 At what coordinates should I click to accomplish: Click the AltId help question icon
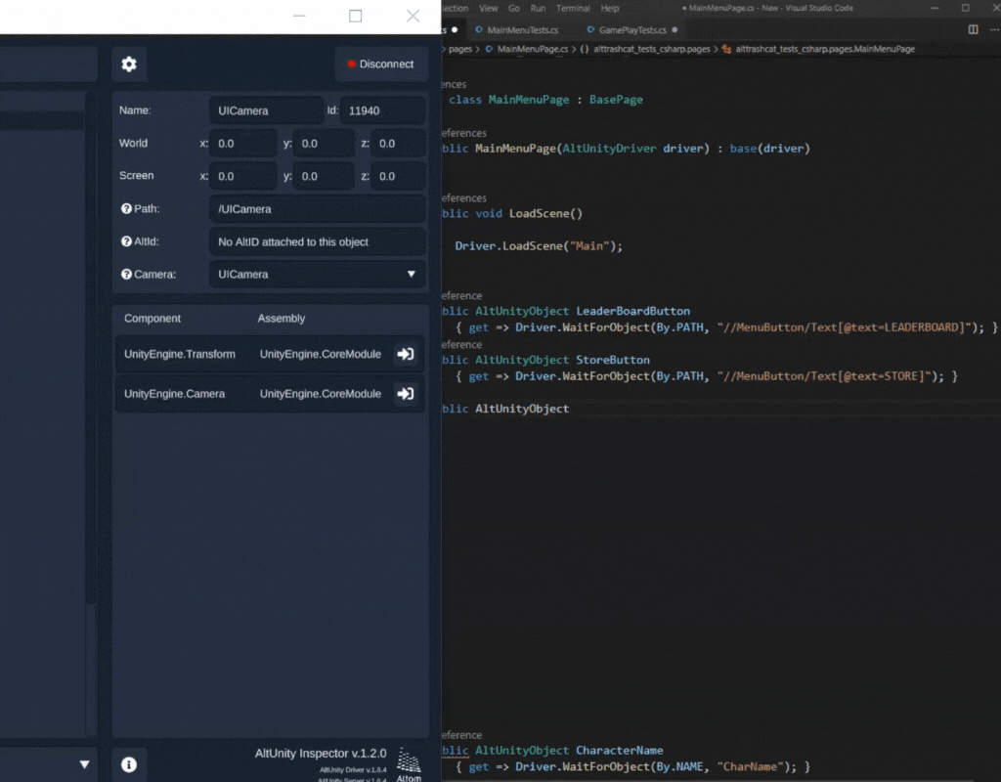coord(126,241)
